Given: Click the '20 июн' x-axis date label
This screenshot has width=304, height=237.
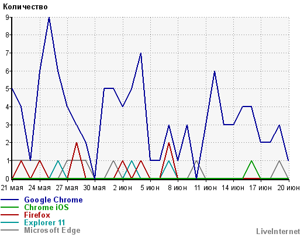Looking at the screenshot, I should [x=288, y=188].
